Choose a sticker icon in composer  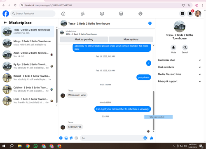71,138
